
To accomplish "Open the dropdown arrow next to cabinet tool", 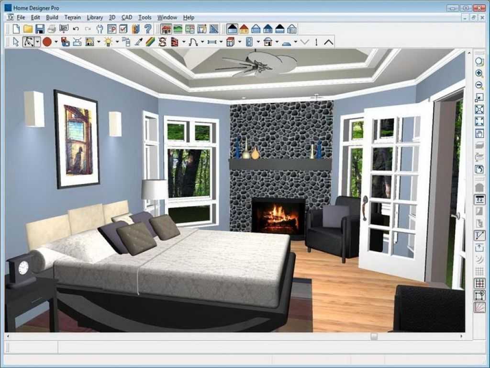I will tap(240, 42).
